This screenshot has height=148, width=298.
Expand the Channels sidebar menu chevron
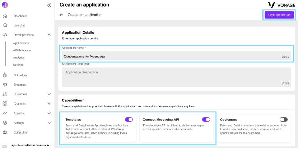(x=49, y=104)
